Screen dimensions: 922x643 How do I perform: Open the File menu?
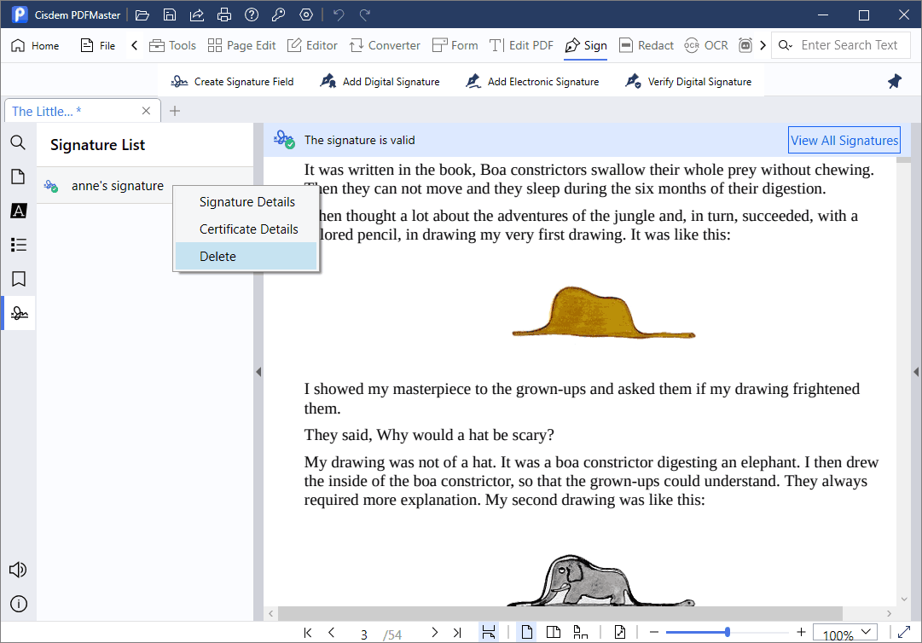97,45
